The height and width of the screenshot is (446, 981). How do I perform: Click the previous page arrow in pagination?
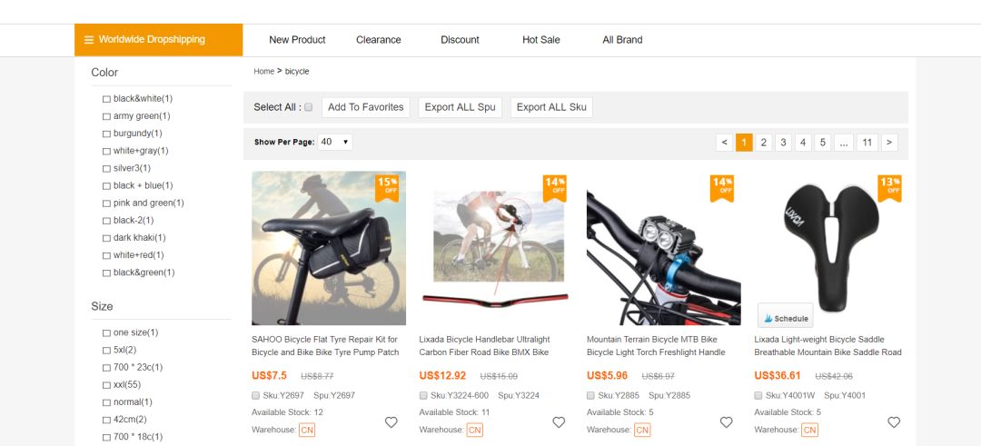click(x=724, y=142)
